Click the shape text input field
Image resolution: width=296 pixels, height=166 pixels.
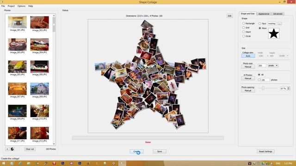[272, 24]
